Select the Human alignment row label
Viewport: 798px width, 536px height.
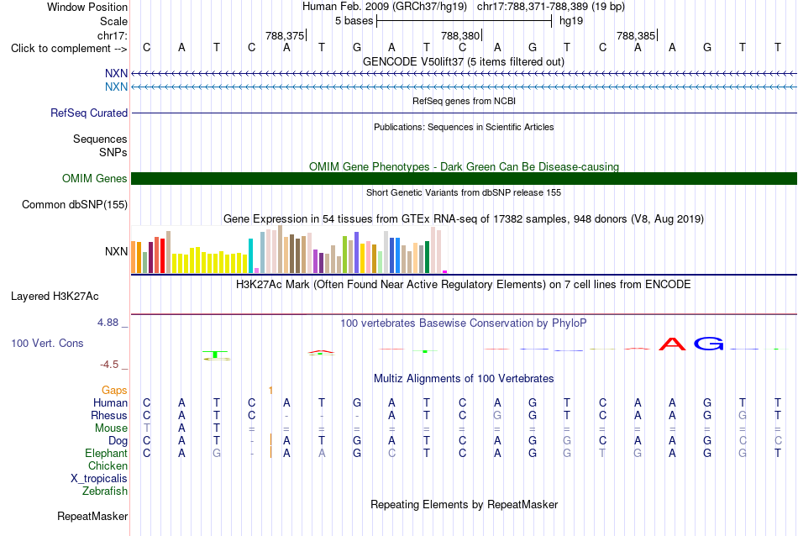110,402
